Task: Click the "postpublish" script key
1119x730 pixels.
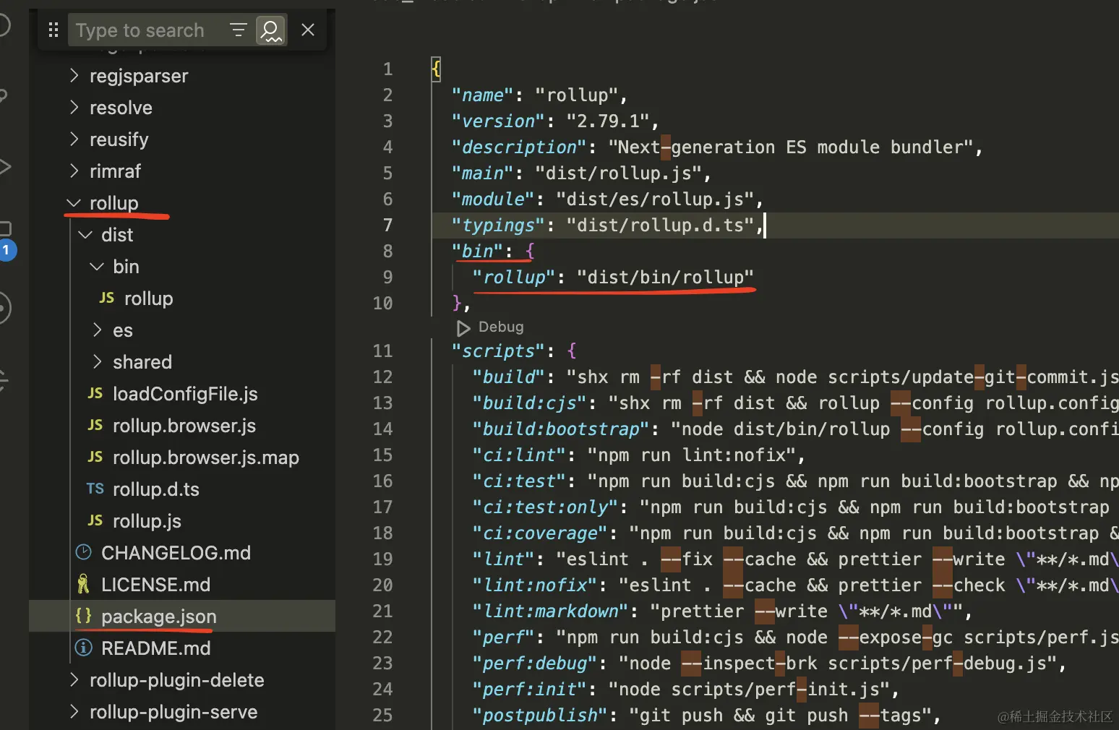Action: (540, 715)
